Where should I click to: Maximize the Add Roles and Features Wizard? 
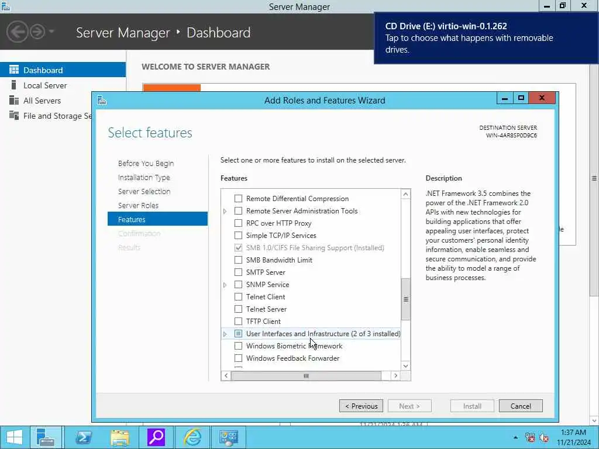click(x=521, y=98)
